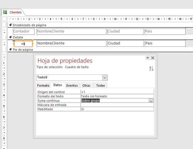
Task: Select the Ciudad textbox in Detalle section
Action: pos(125,43)
